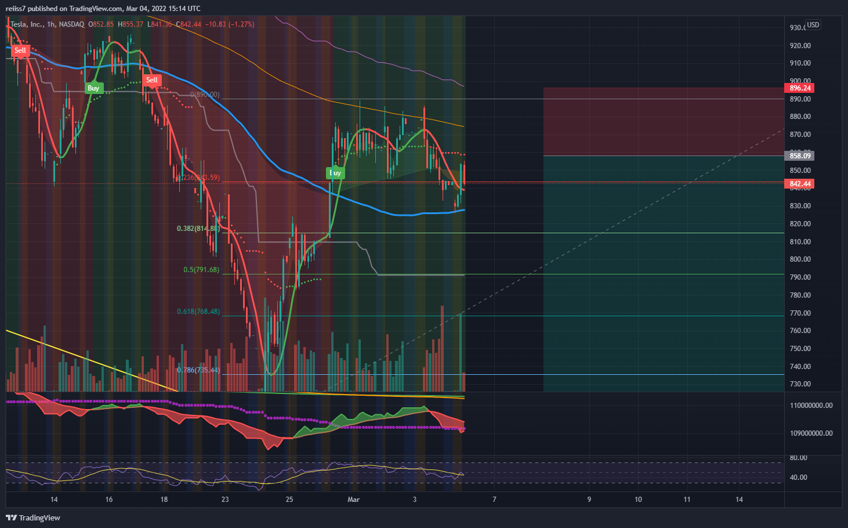Click the gray 858.09 price tag

tap(800, 155)
